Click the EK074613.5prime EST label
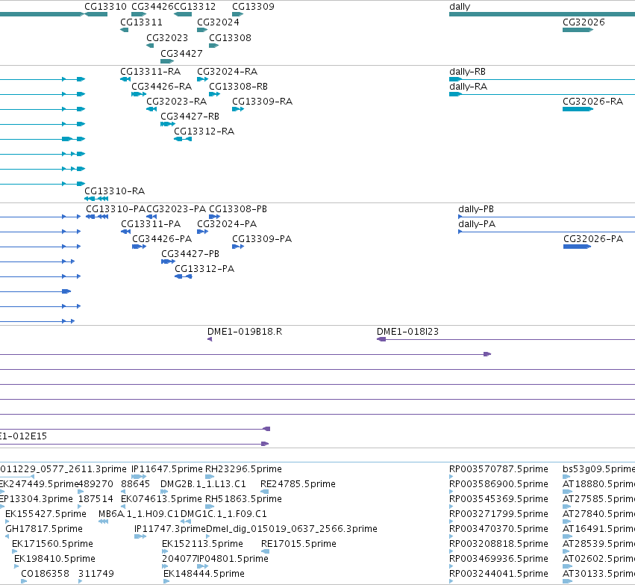 click(x=161, y=498)
